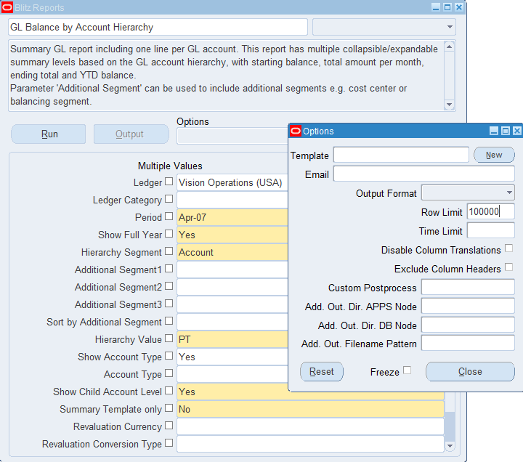This screenshot has width=523, height=462.
Task: Click the Revaluation Conversion Type field
Action: pos(310,444)
